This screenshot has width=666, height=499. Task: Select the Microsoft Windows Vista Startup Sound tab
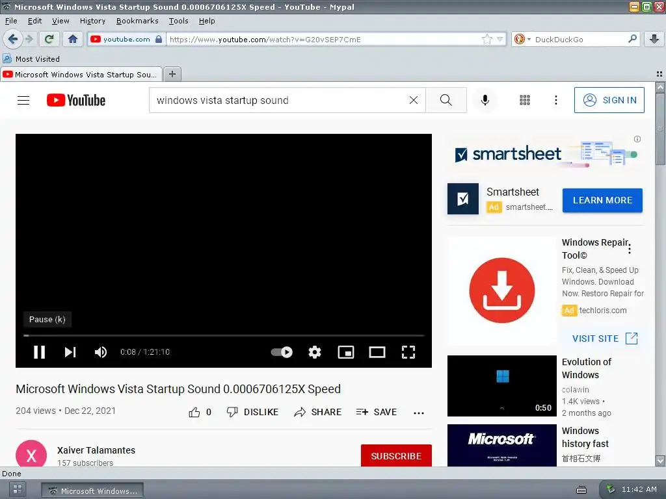coord(81,74)
